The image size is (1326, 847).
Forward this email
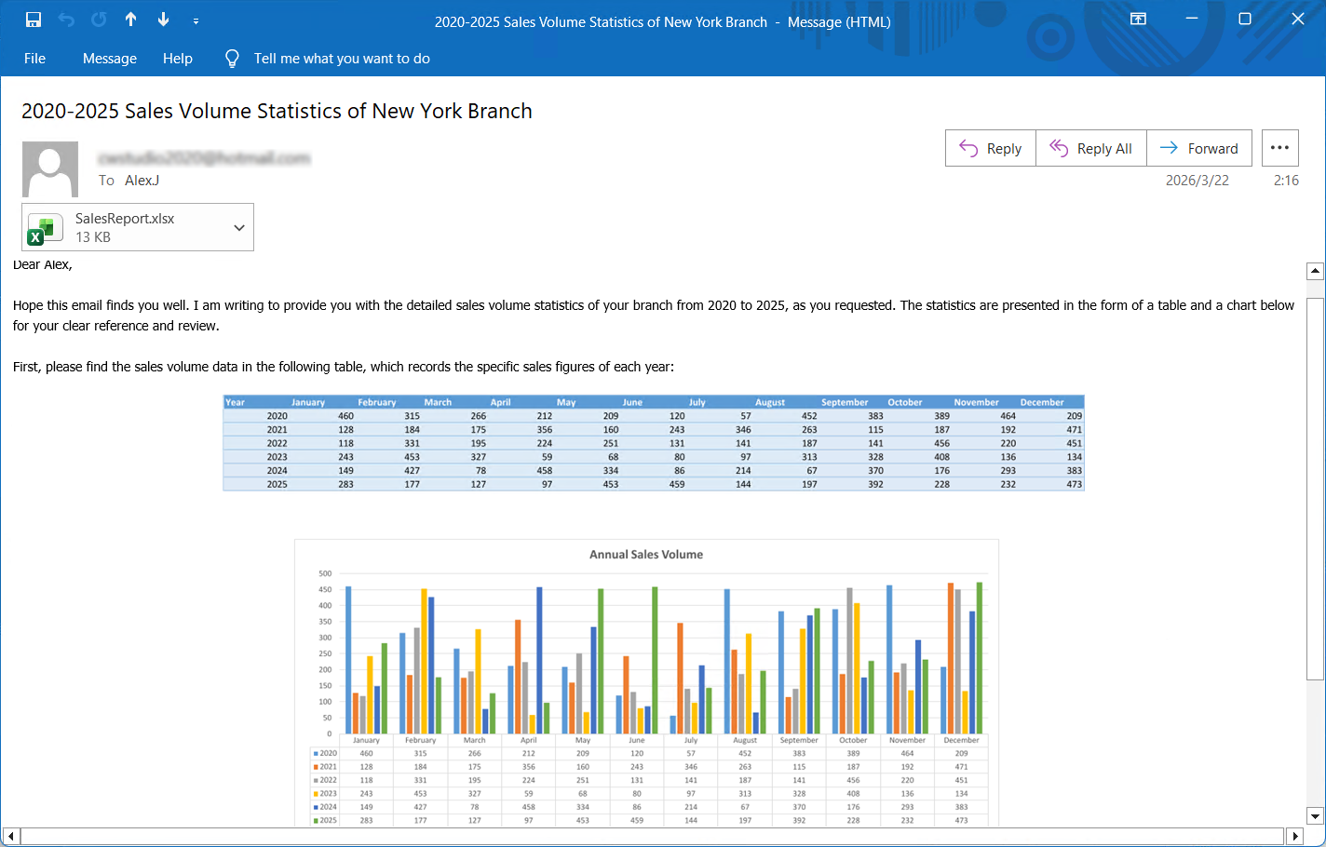point(1199,147)
